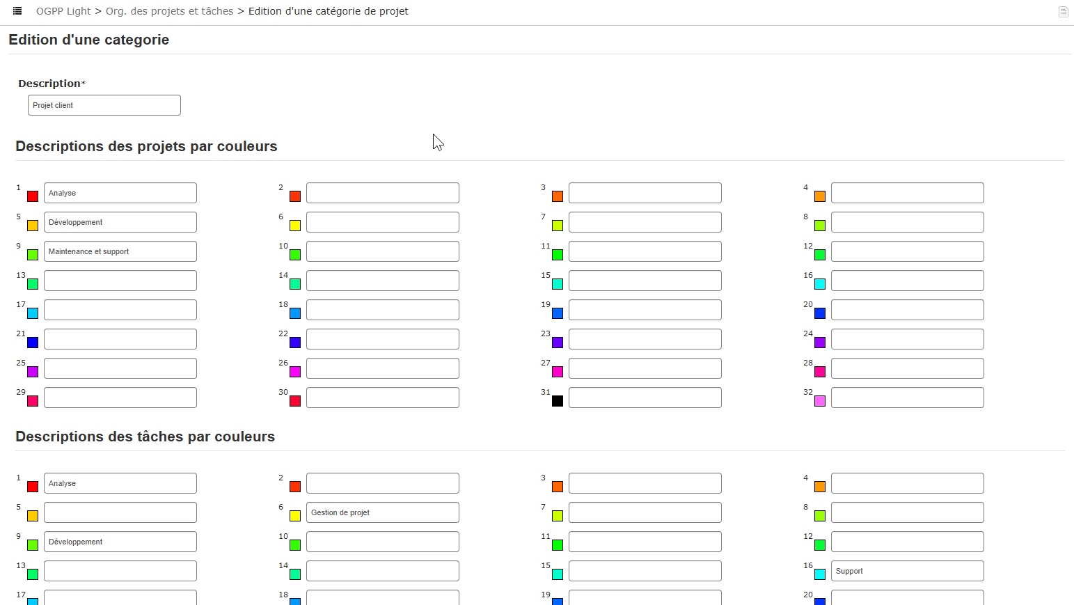Click the red swatch for project color 1
The width and height of the screenshot is (1074, 605).
pos(33,196)
